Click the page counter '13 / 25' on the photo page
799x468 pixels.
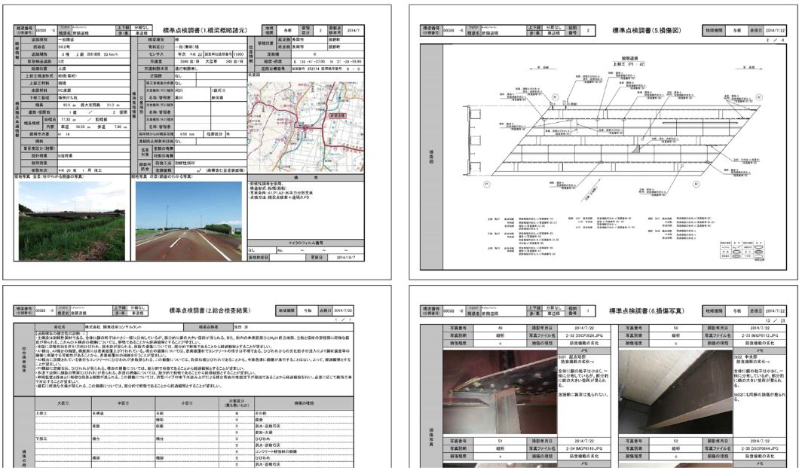[x=777, y=320]
